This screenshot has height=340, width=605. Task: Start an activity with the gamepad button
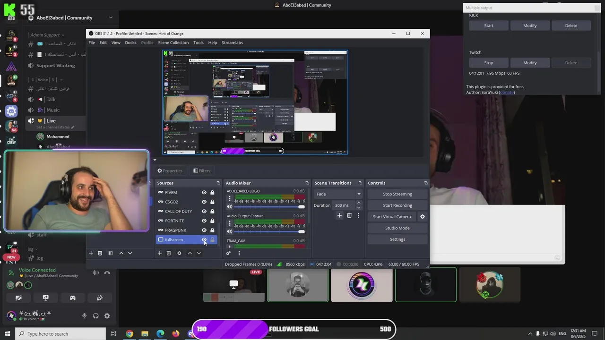pos(73,298)
